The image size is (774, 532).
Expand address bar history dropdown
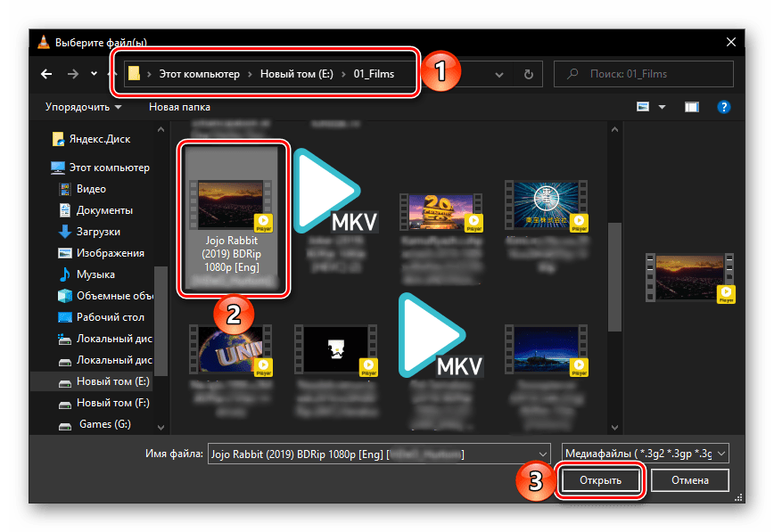click(x=499, y=75)
